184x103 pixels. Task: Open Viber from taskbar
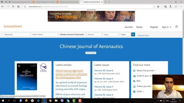[62, 100]
